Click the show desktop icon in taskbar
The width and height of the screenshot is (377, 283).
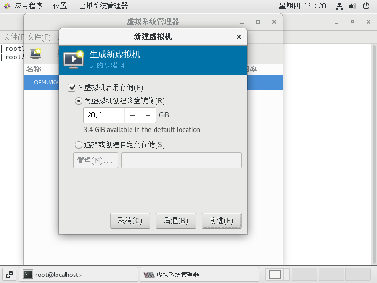click(9, 275)
